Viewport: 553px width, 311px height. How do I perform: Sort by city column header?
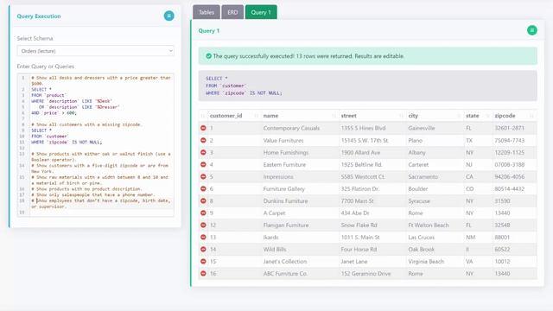point(435,116)
